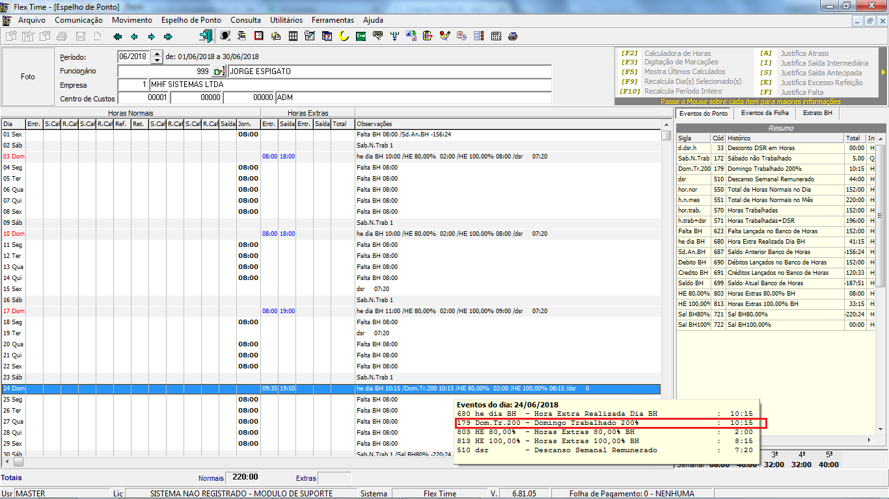
Task: Select Domingo Trabalhado 200% summary row
Action: [776, 169]
